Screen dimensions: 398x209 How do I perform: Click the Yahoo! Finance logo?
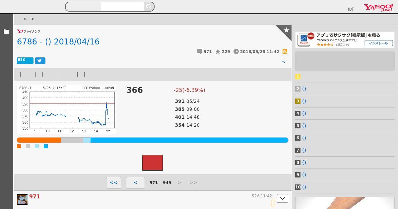29,31
